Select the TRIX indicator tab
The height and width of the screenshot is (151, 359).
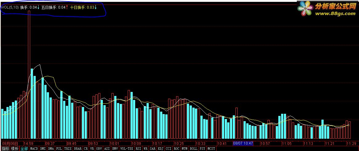pyautogui.click(x=68, y=149)
